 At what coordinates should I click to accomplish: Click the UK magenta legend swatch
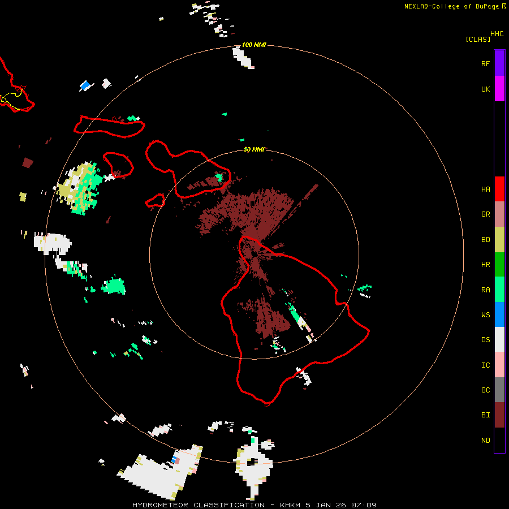point(499,89)
